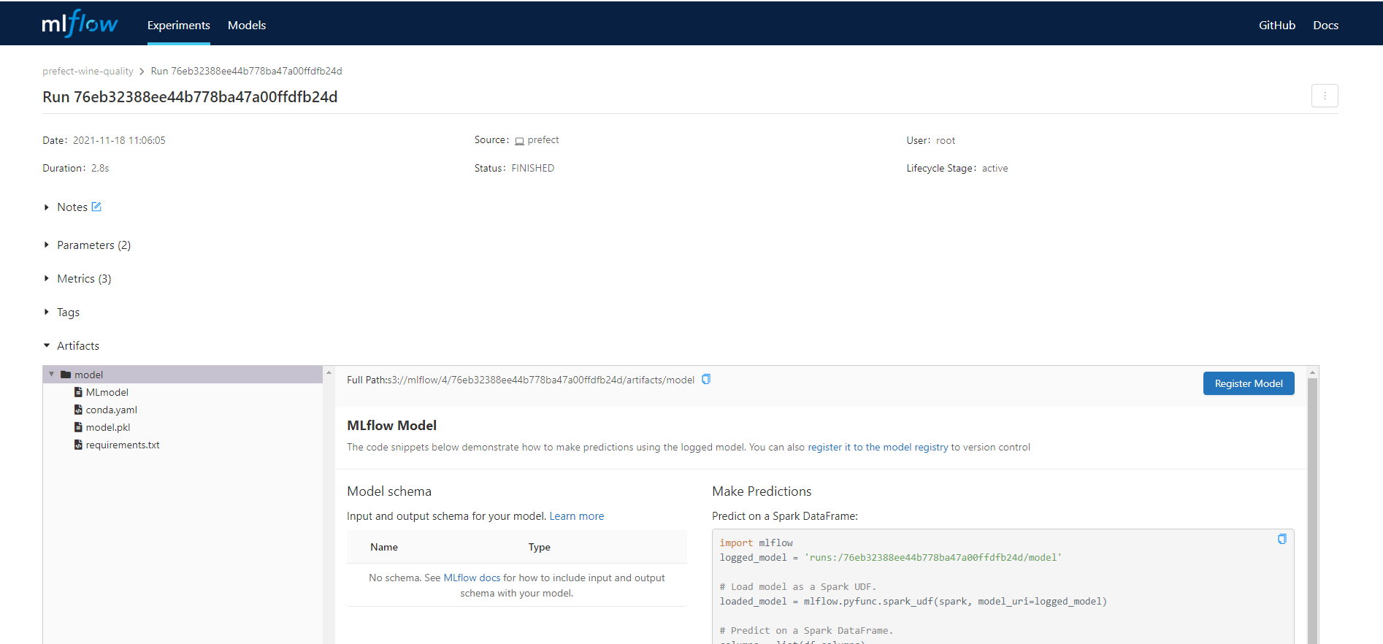The width and height of the screenshot is (1383, 644).
Task: Click the spark_udf loaded_model code line
Action: pyautogui.click(x=913, y=601)
